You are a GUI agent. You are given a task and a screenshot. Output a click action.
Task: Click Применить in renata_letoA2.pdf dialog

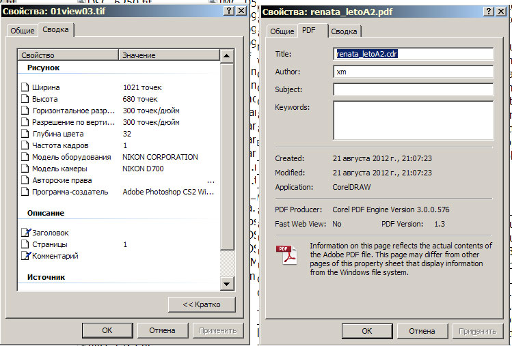tap(478, 331)
